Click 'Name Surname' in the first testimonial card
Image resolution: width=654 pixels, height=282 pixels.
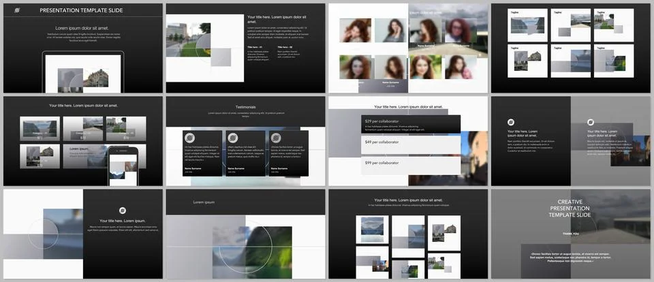[x=192, y=168]
